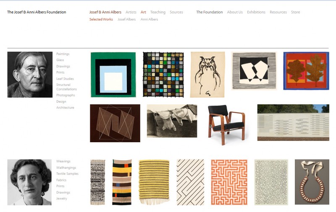Browse the Structural Constellations category
Image resolution: width=336 pixels, height=212 pixels.
[x=66, y=87]
